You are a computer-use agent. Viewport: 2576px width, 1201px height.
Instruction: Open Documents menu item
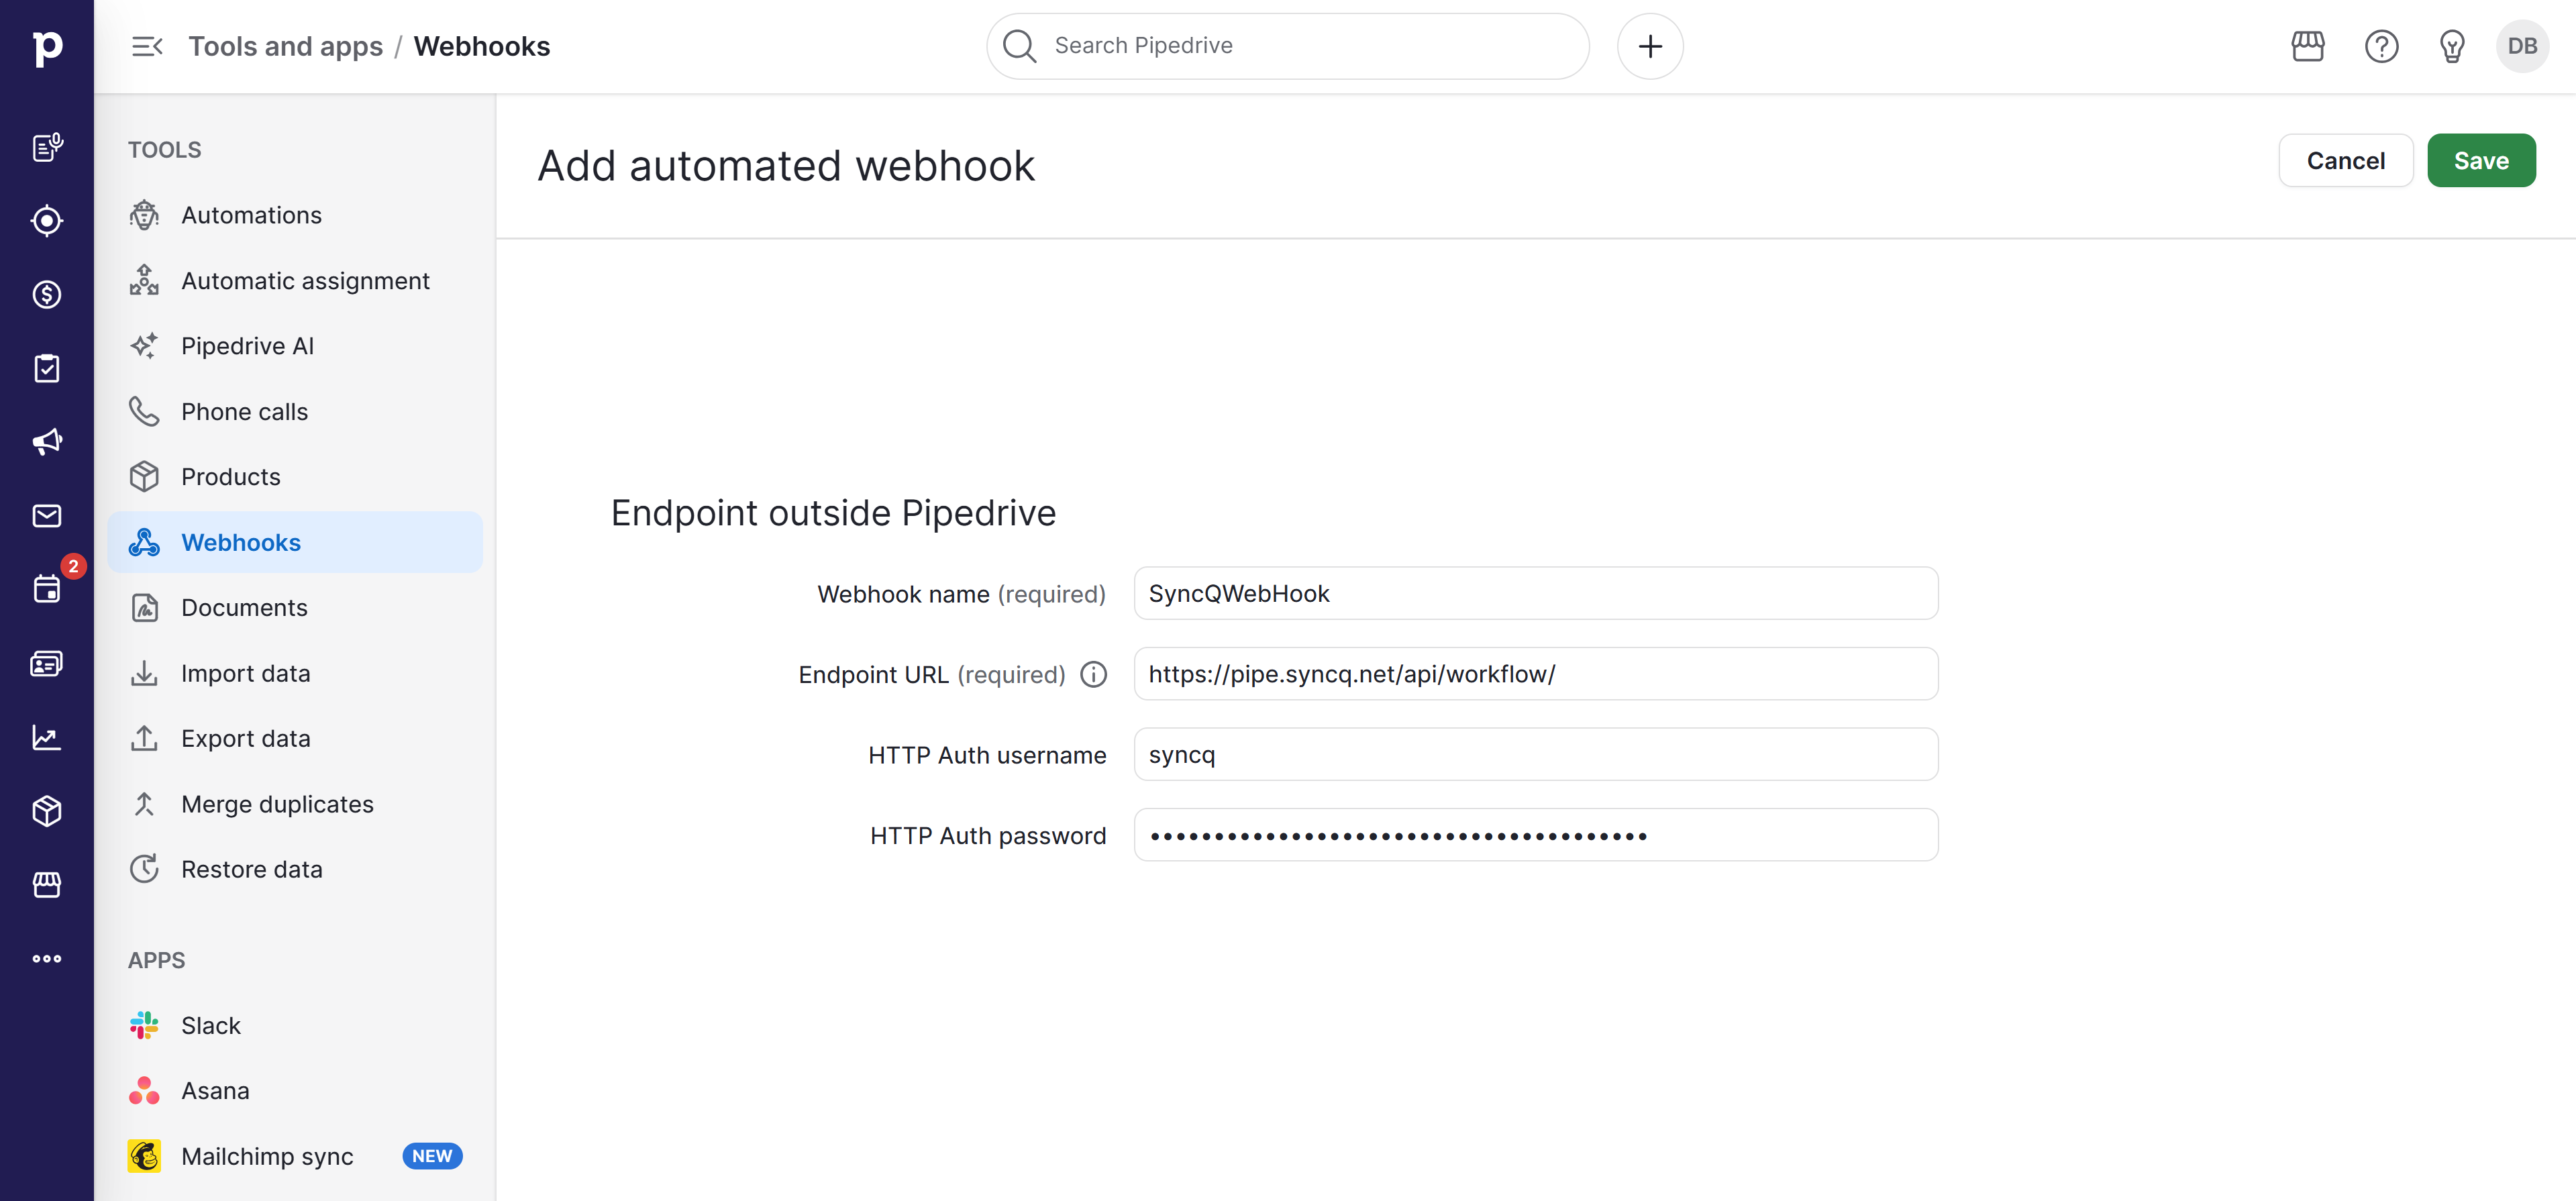294,608
